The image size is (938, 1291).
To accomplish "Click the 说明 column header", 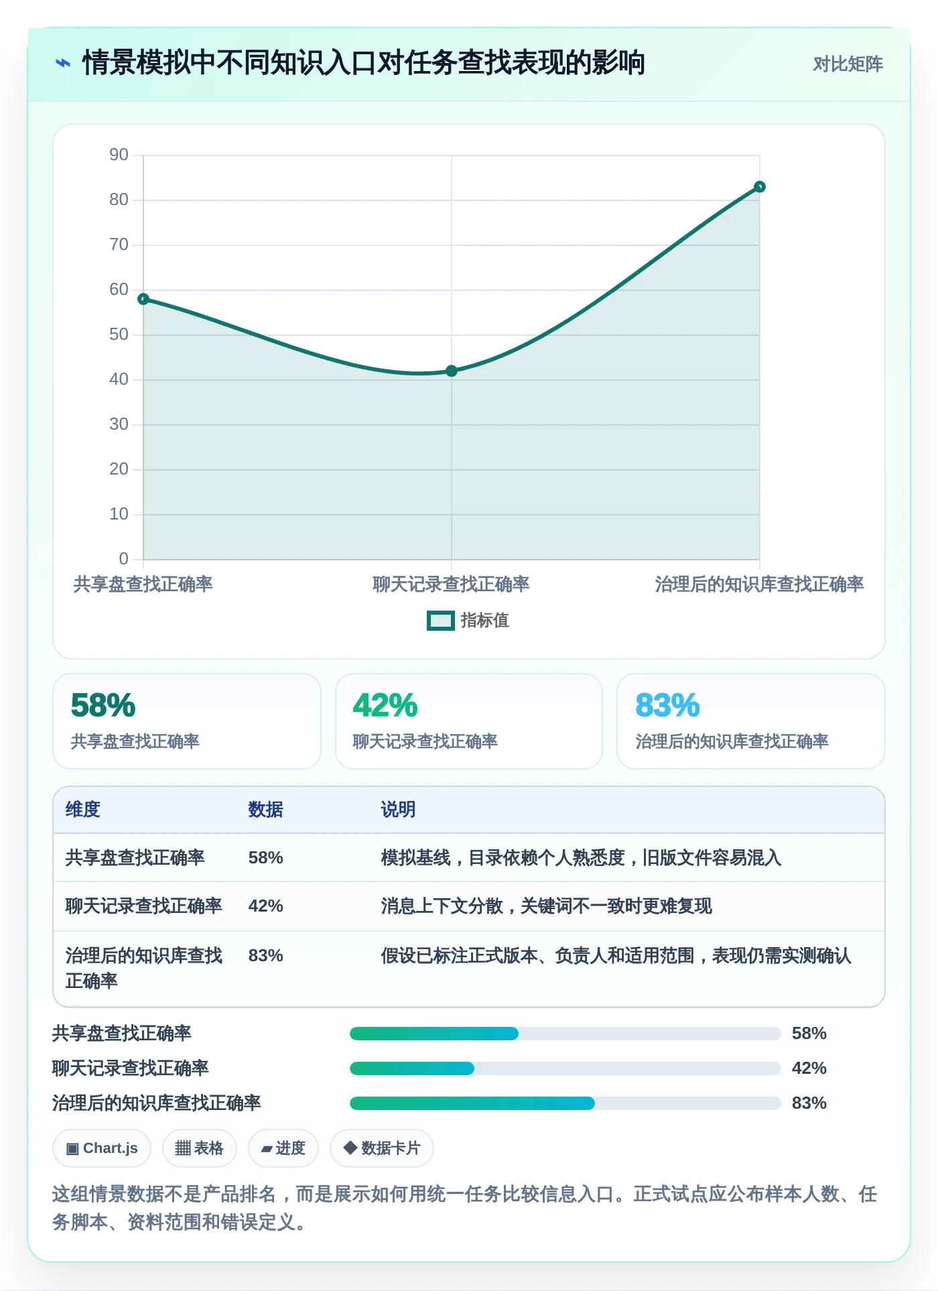I will (399, 810).
